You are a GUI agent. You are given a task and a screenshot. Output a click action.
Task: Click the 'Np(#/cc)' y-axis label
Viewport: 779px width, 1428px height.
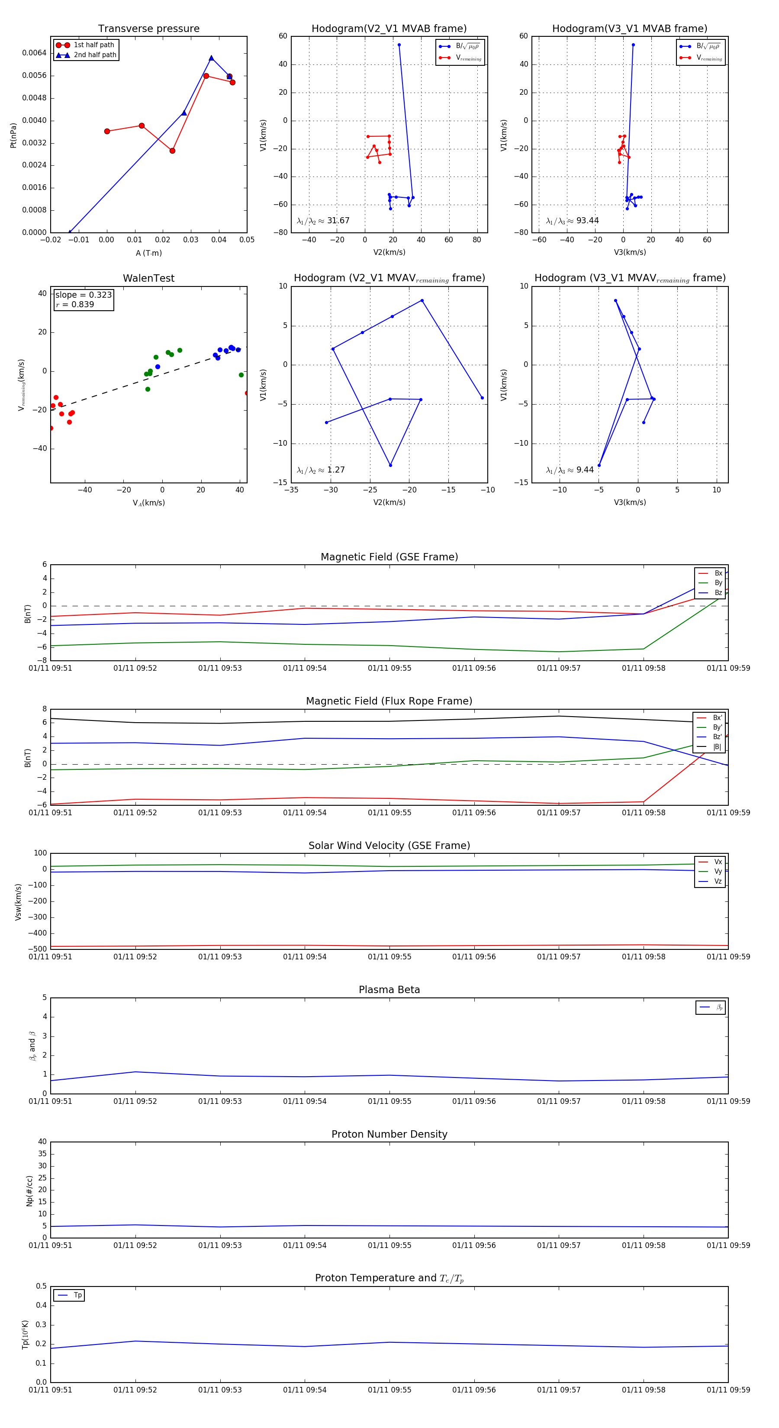click(x=29, y=1191)
